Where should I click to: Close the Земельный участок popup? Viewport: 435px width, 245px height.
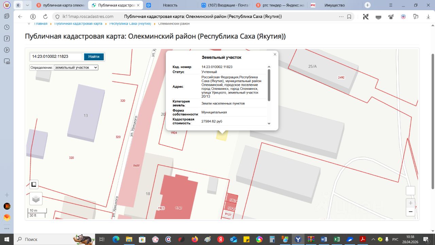click(275, 54)
